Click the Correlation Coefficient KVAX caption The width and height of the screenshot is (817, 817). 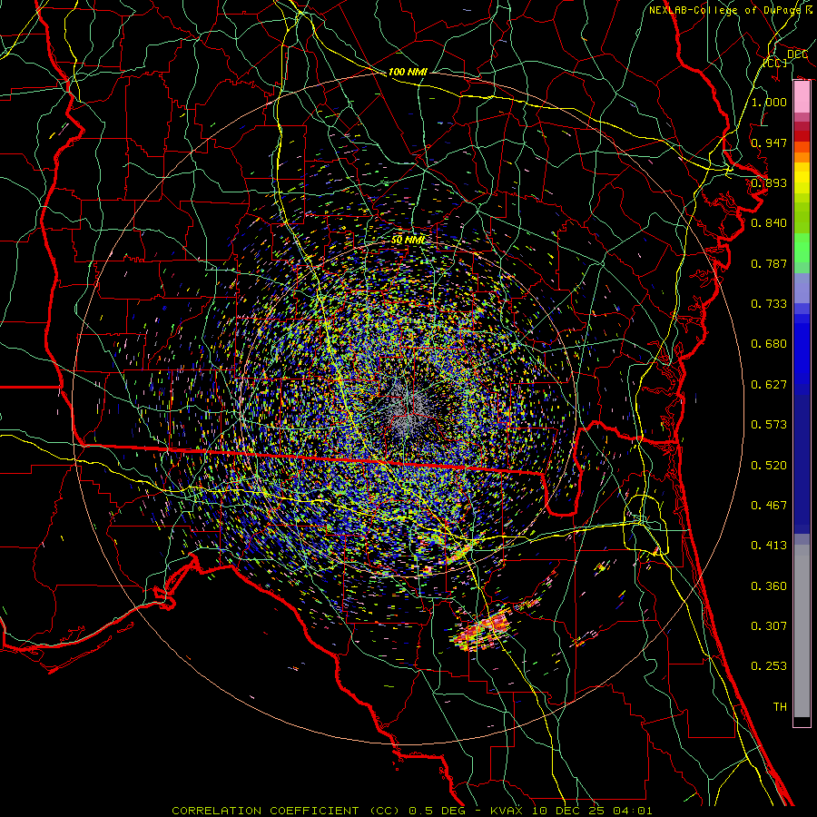[x=411, y=811]
